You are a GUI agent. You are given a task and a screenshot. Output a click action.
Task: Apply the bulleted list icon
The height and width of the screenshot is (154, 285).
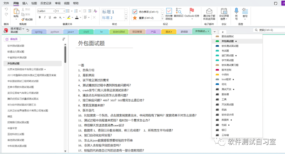click(x=68, y=11)
